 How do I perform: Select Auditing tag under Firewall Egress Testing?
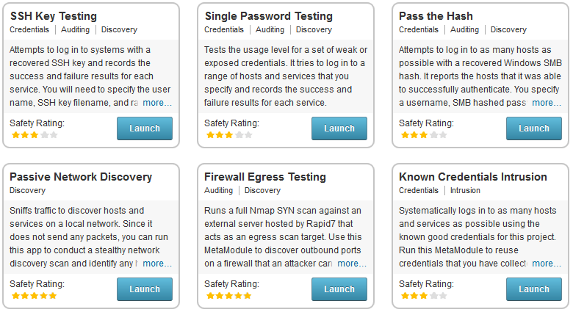point(220,191)
